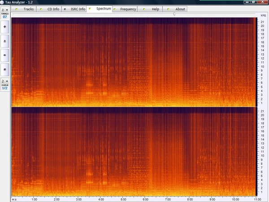Click the upper channel spectrogram display
The image size is (269, 202).
pos(134,62)
